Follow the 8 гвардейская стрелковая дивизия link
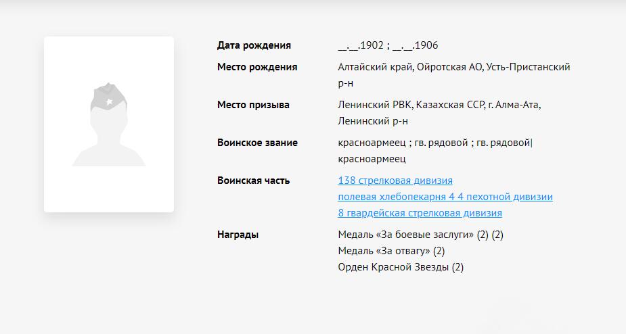The height and width of the screenshot is (334, 626). tap(420, 213)
